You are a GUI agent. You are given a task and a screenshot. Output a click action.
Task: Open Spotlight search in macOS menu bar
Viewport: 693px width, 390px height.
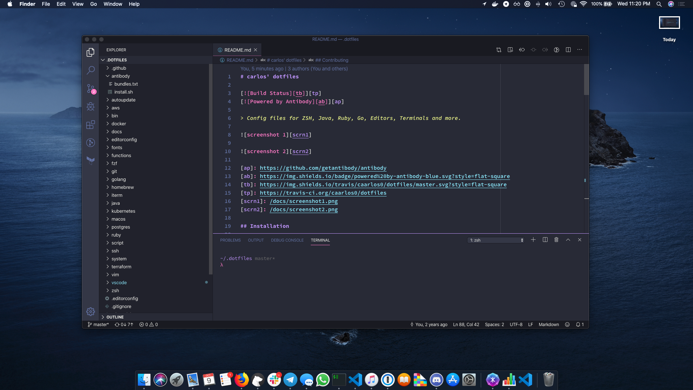[x=659, y=4]
